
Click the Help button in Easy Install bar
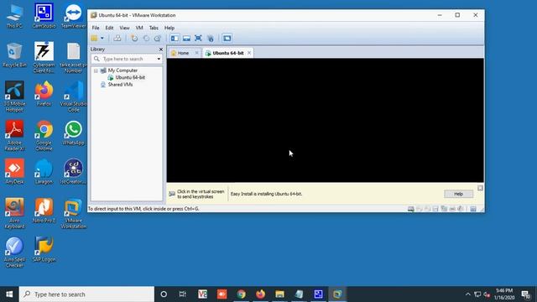pos(458,194)
